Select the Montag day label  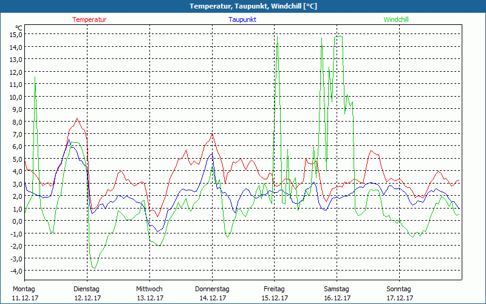pyautogui.click(x=24, y=289)
